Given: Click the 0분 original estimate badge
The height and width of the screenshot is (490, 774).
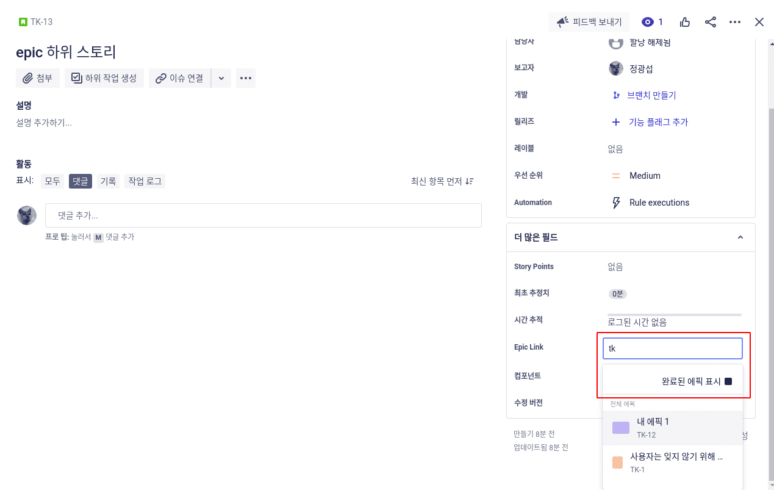Looking at the screenshot, I should pos(617,294).
